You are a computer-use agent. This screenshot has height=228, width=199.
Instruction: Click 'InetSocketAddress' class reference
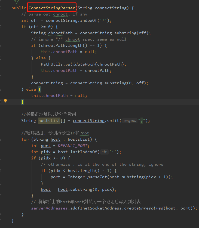(x=101, y=208)
